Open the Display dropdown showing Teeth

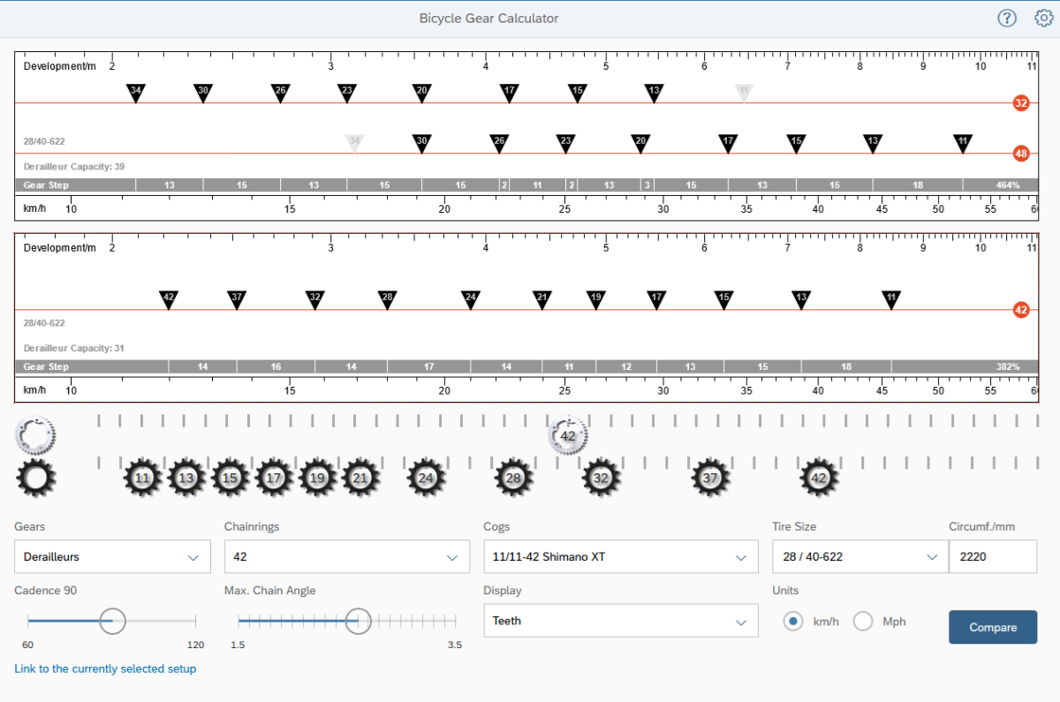(x=620, y=621)
